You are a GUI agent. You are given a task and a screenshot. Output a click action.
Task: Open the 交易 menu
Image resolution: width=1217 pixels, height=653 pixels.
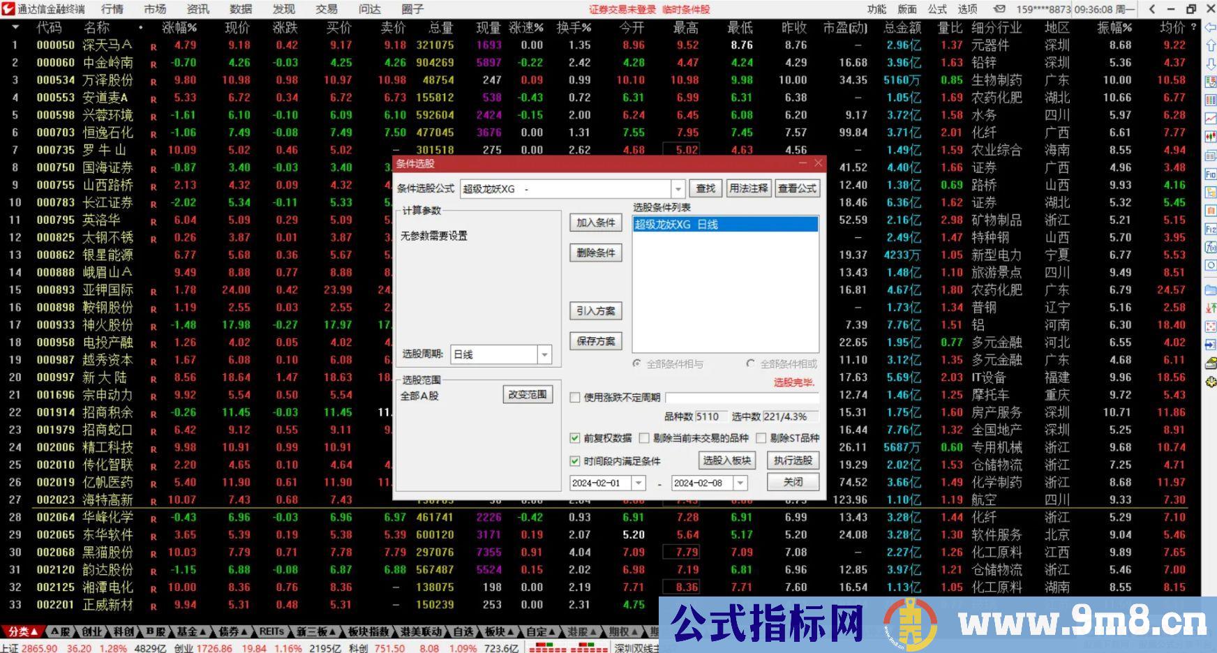point(327,9)
